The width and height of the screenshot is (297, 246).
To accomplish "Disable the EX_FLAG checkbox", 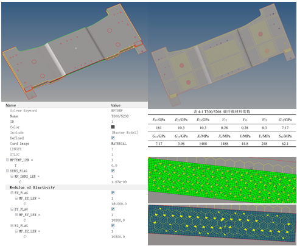I will (113, 192).
